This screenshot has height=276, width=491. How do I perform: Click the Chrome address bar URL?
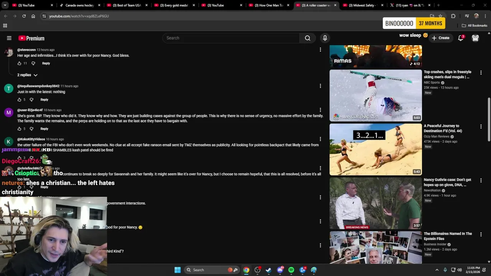click(79, 16)
